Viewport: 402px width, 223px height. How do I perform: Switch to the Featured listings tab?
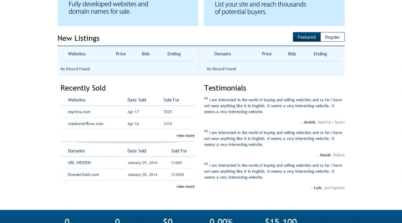(307, 37)
